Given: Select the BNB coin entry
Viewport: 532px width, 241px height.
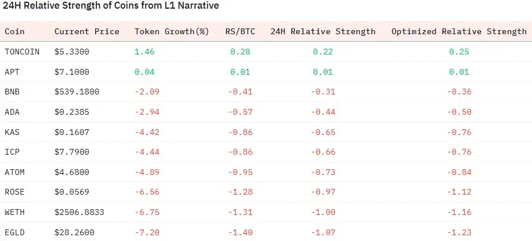Looking at the screenshot, I should point(12,92).
